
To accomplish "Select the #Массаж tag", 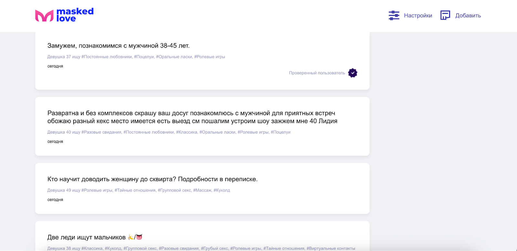I will click(202, 190).
